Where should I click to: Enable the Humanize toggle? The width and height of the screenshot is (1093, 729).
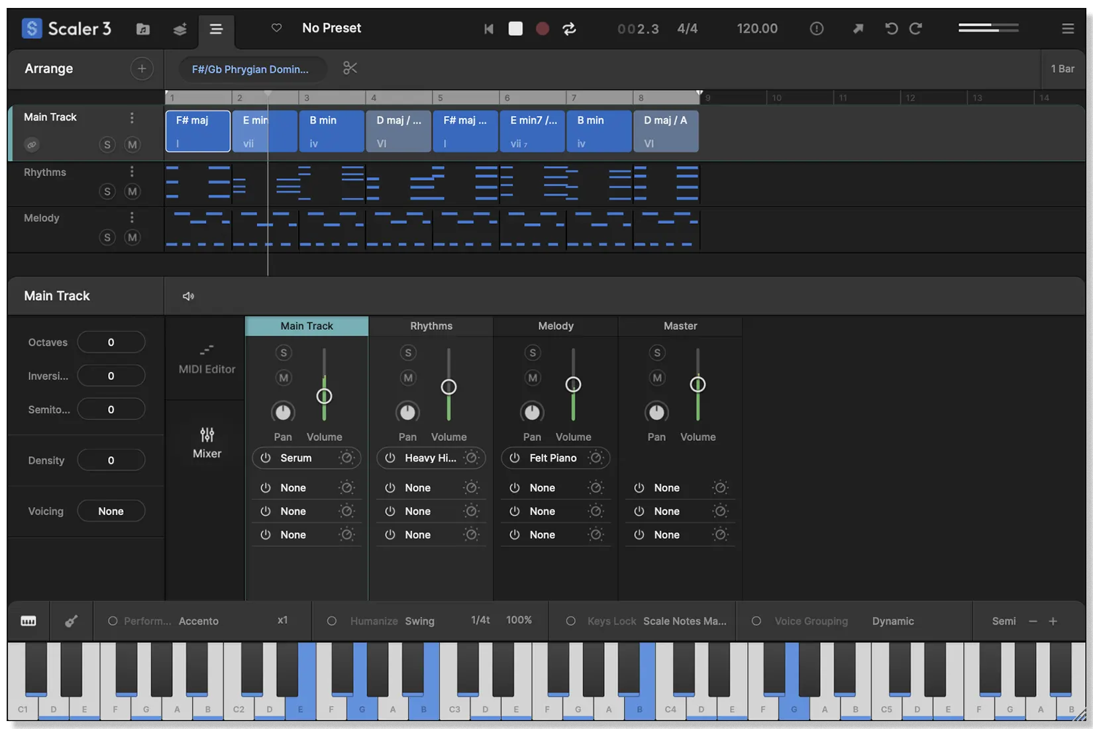click(x=332, y=621)
